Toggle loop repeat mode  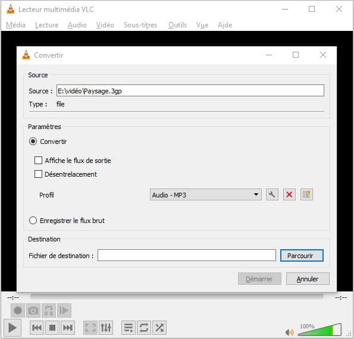click(x=144, y=328)
